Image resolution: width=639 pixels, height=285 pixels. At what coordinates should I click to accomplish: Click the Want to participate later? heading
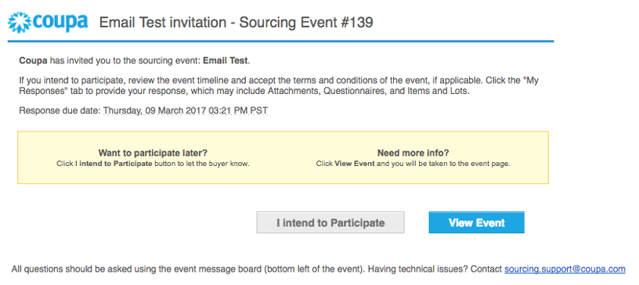(153, 153)
